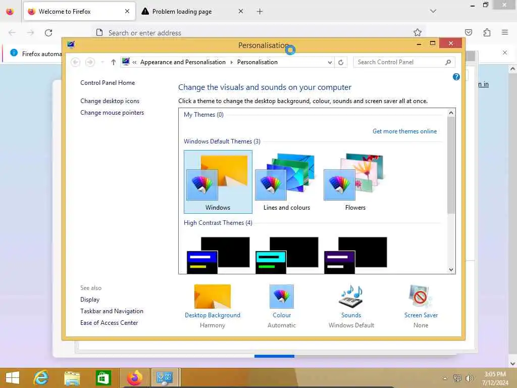Click the Firefox page scroll up arrow
This screenshot has width=517, height=388.
[512, 69]
